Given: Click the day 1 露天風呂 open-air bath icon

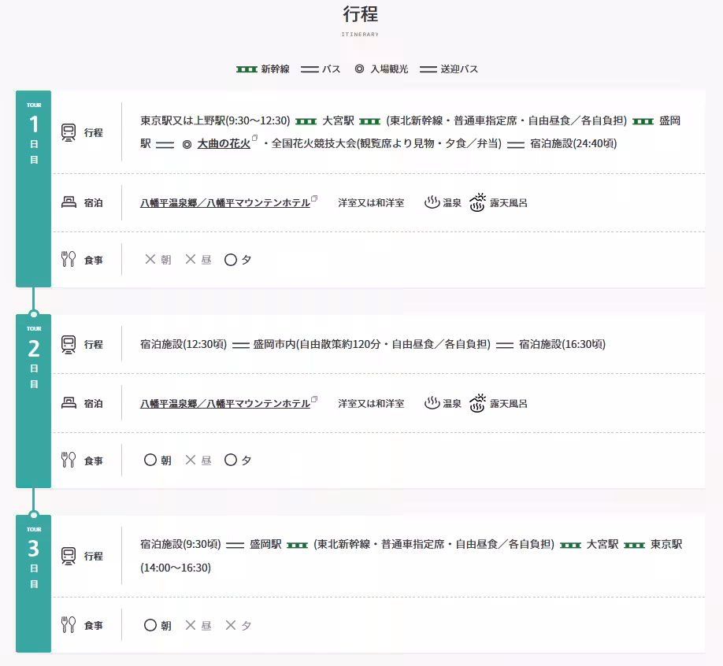Looking at the screenshot, I should pos(478,202).
